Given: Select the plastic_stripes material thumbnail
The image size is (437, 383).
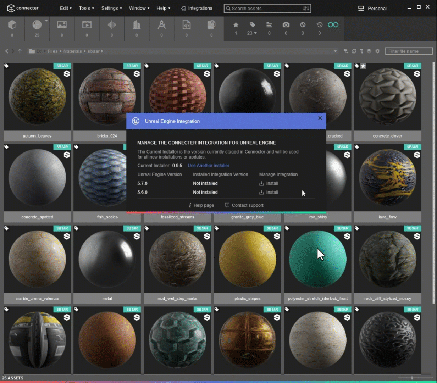Looking at the screenshot, I should [248, 259].
